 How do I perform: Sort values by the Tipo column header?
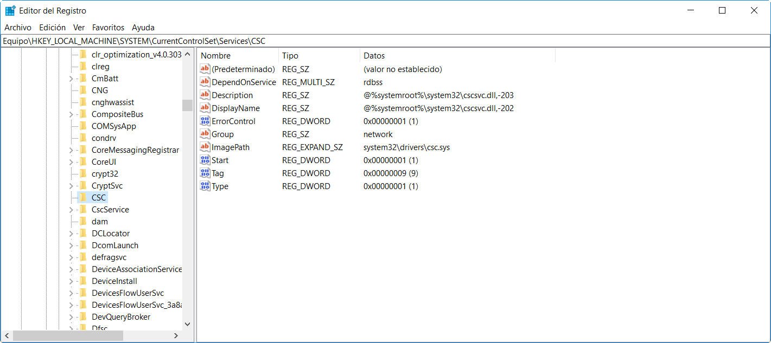coord(319,55)
